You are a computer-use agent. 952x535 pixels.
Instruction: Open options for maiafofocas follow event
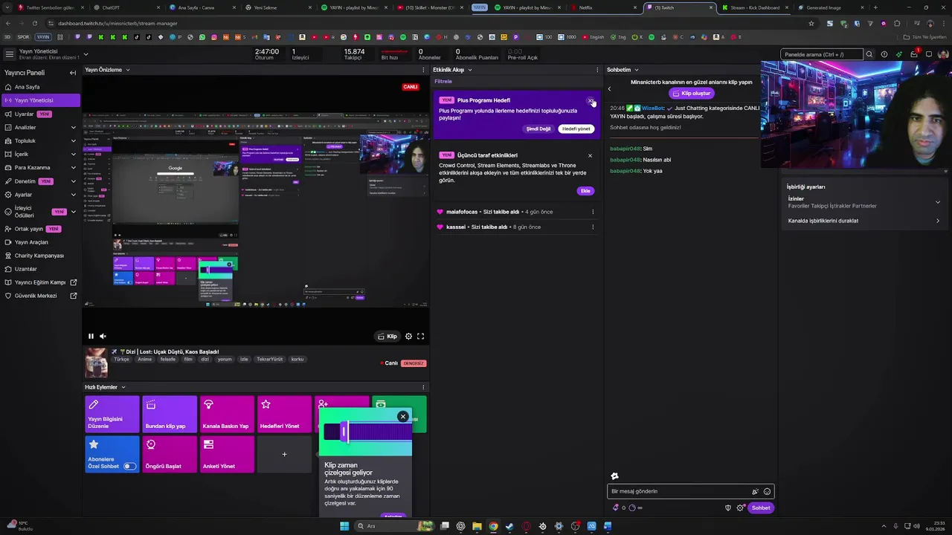(593, 212)
